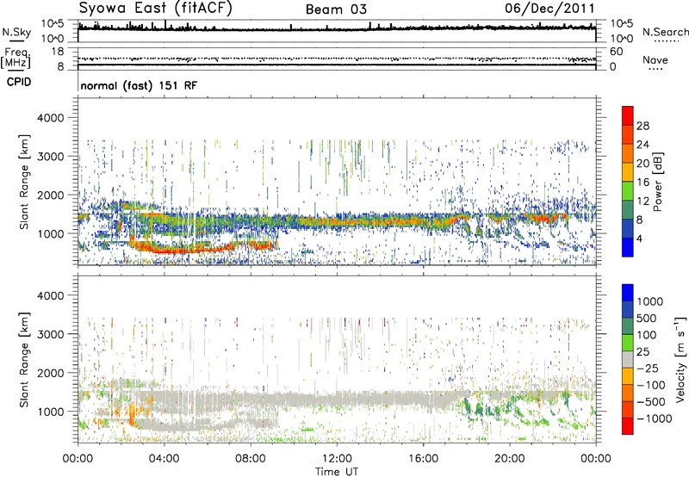Viewport: 689px width, 477px height.
Task: Click the date '06/Dec/2011'
Action: 549,9
